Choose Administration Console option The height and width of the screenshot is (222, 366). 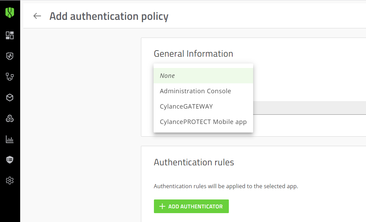203,91
